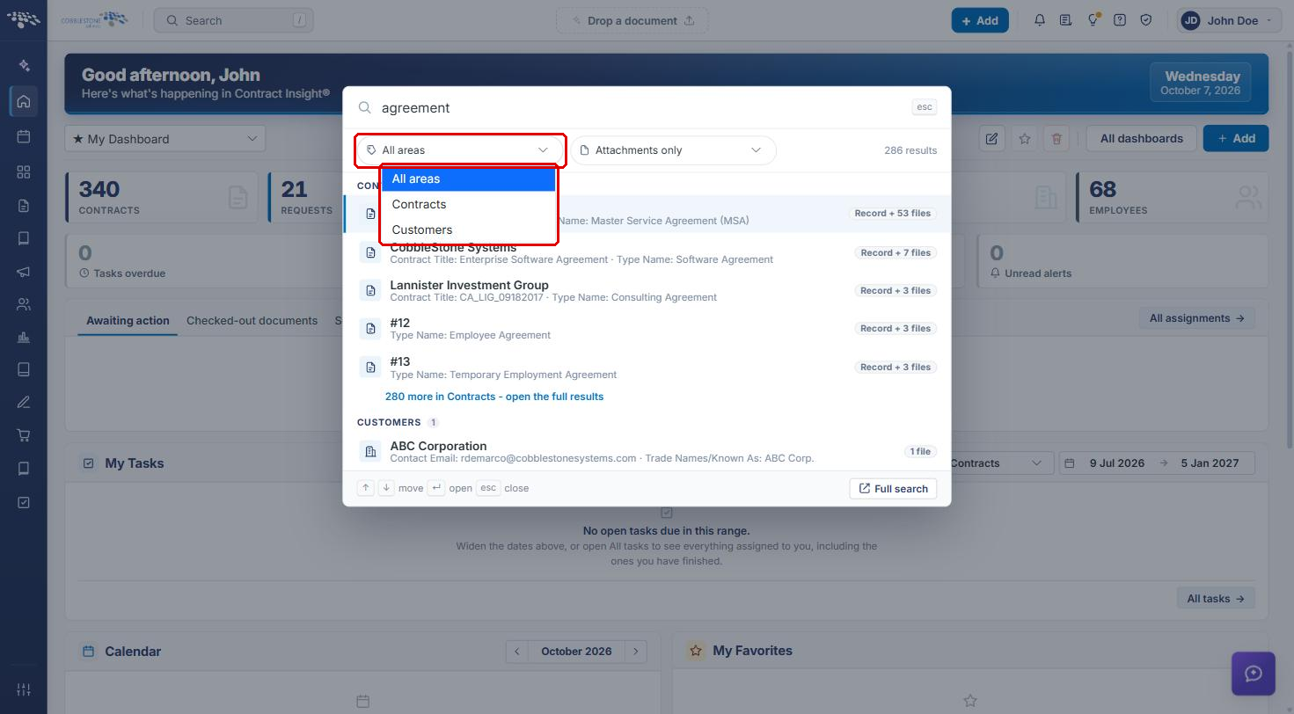Image resolution: width=1294 pixels, height=714 pixels.
Task: Open the shopping cart icon in sidebar
Action: [x=24, y=435]
